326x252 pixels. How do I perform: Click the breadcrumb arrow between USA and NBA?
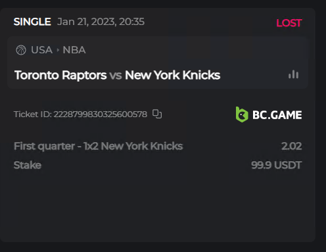click(58, 50)
